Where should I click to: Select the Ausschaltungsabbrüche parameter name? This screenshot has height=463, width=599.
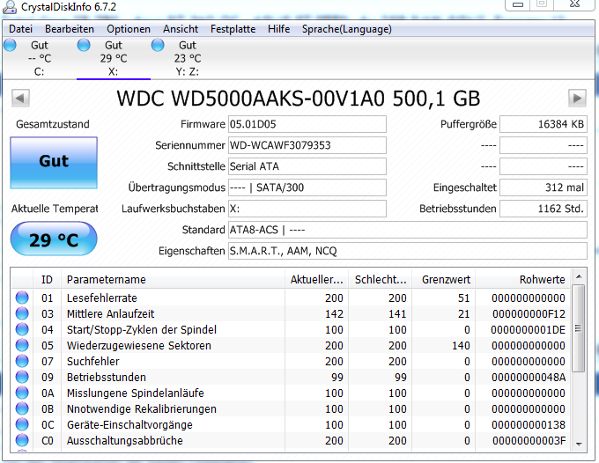tap(125, 440)
